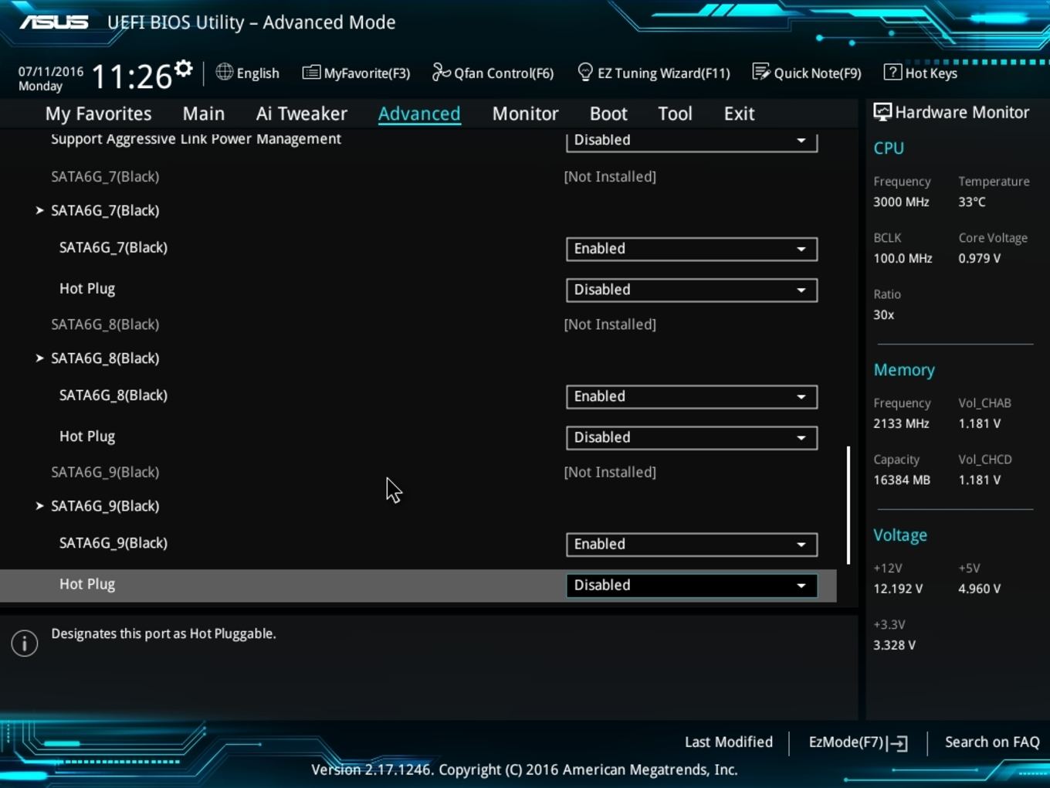Click the Qfan Control fan icon

441,73
